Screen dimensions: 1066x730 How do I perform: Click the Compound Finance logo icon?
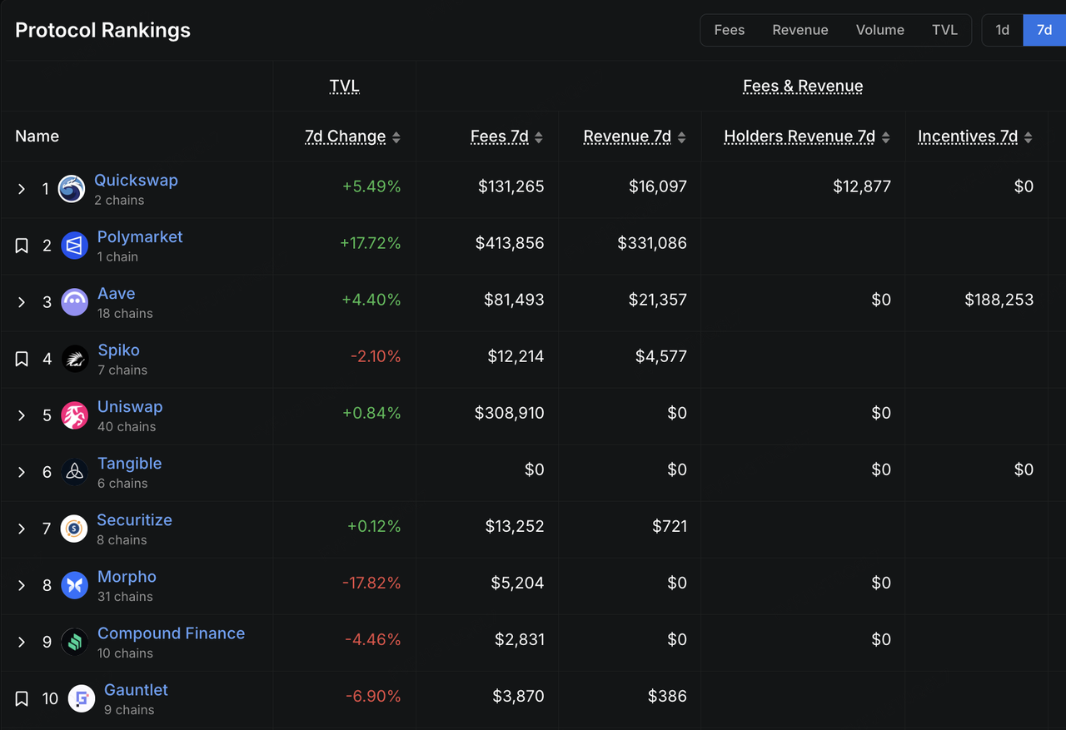[x=74, y=642]
